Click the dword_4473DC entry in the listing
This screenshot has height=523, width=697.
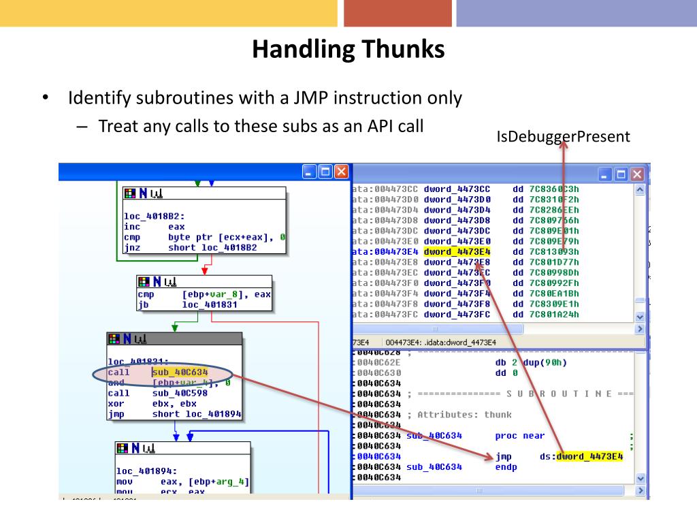pyautogui.click(x=457, y=231)
